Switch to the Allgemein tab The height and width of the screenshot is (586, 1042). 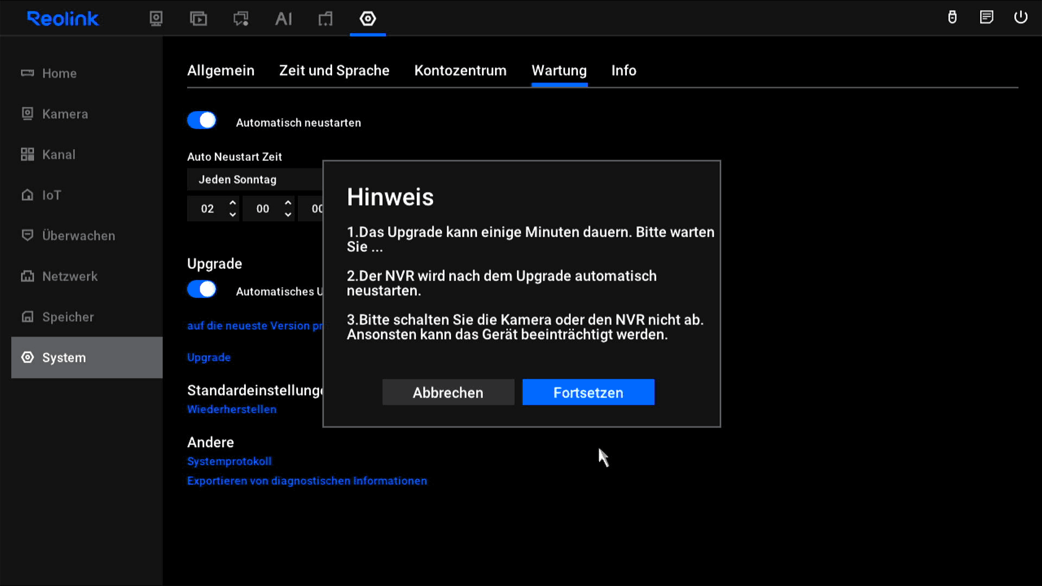pos(221,71)
